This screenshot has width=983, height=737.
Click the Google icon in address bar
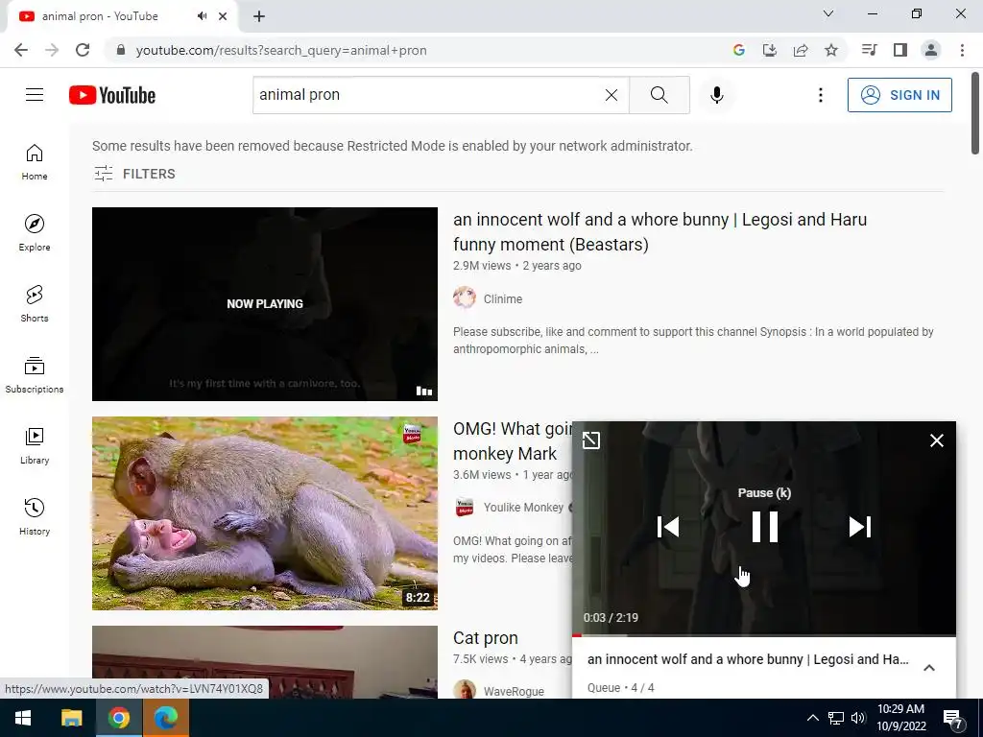pyautogui.click(x=738, y=50)
